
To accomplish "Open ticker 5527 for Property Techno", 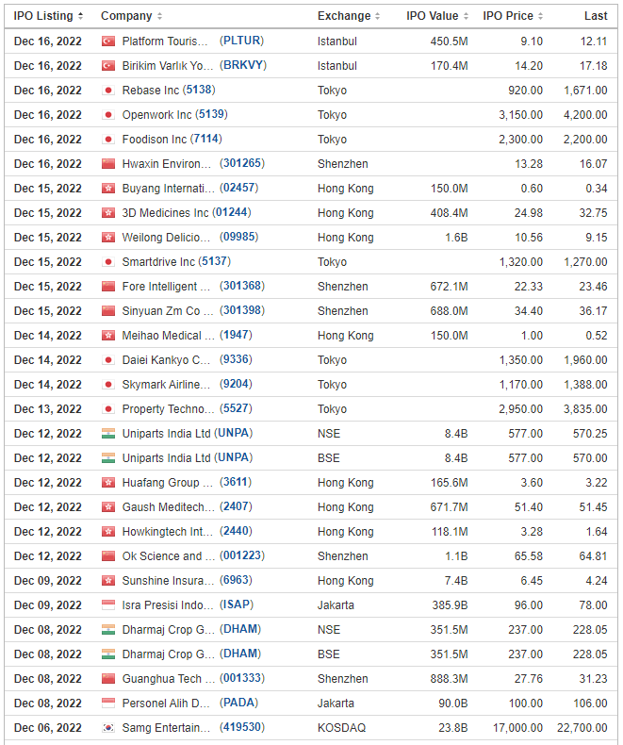I will (236, 408).
